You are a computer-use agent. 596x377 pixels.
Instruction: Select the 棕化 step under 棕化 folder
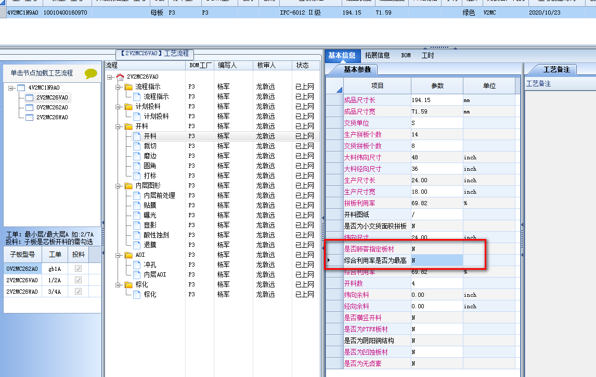(150, 294)
